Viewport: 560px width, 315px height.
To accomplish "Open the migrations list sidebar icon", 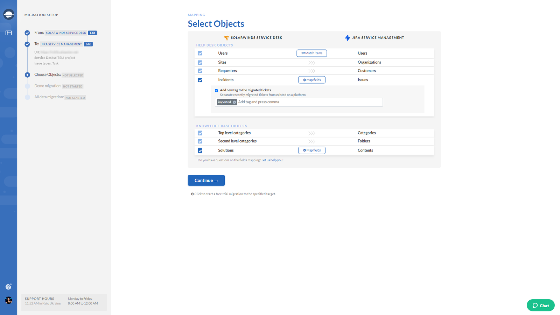I will (9, 33).
